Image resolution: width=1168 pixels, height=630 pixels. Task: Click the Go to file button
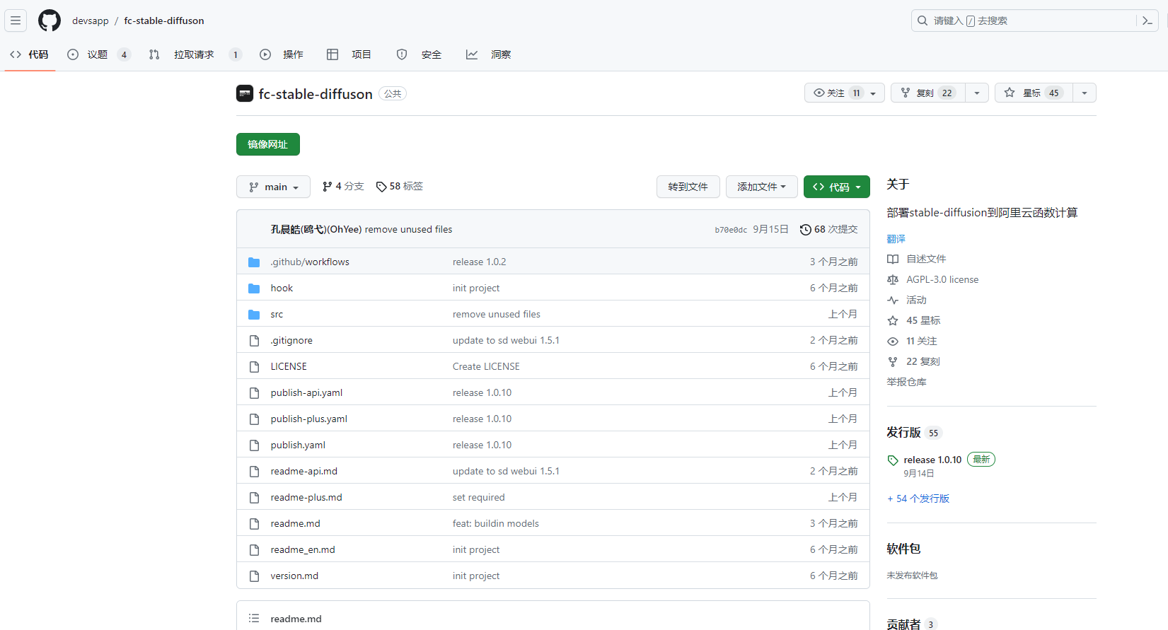pyautogui.click(x=688, y=187)
